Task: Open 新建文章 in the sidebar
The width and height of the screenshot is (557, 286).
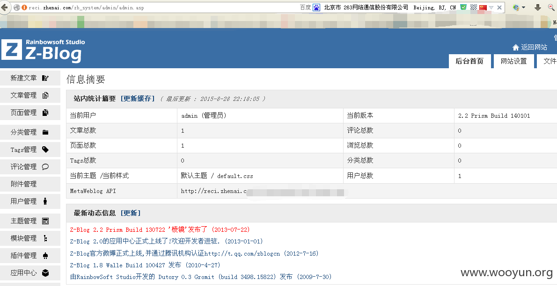Action: [x=30, y=78]
